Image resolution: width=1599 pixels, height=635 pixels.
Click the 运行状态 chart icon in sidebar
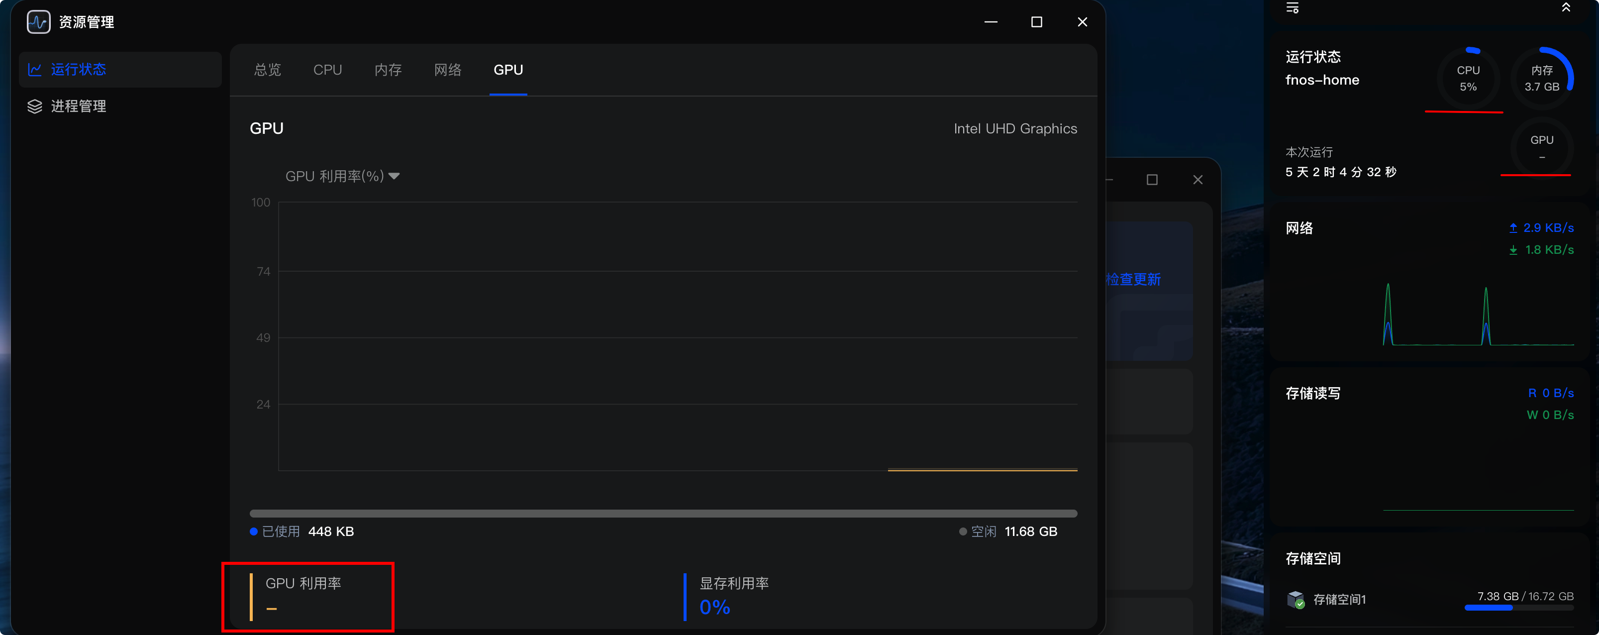click(35, 70)
